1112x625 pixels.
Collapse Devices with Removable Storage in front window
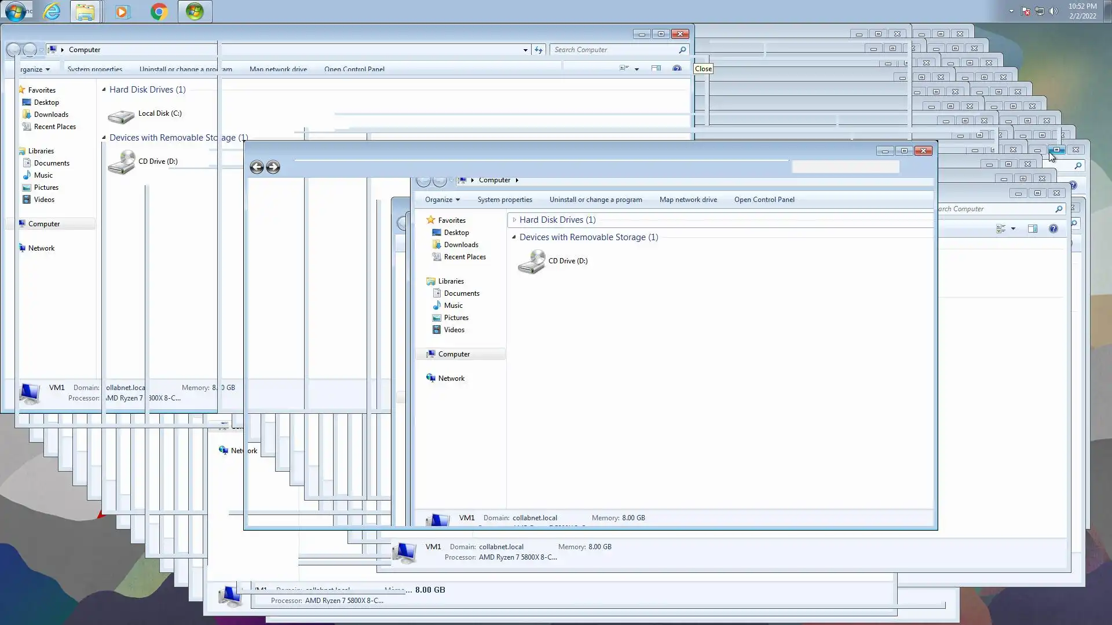(514, 237)
